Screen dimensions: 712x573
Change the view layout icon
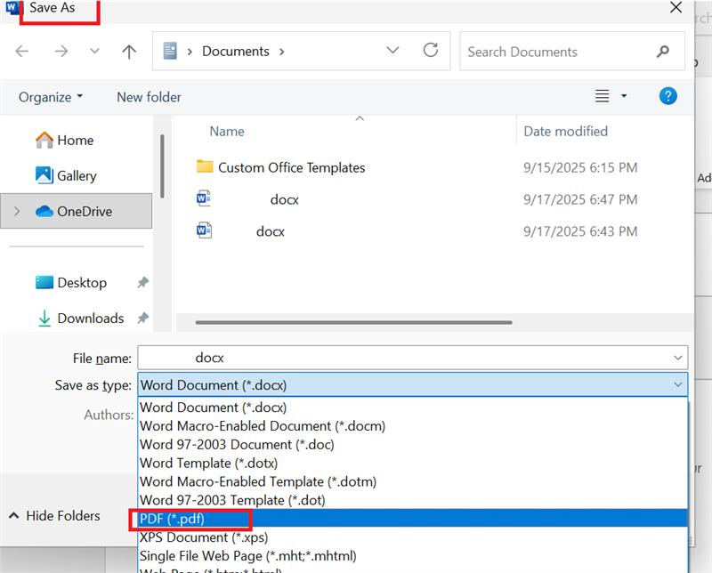tap(603, 96)
